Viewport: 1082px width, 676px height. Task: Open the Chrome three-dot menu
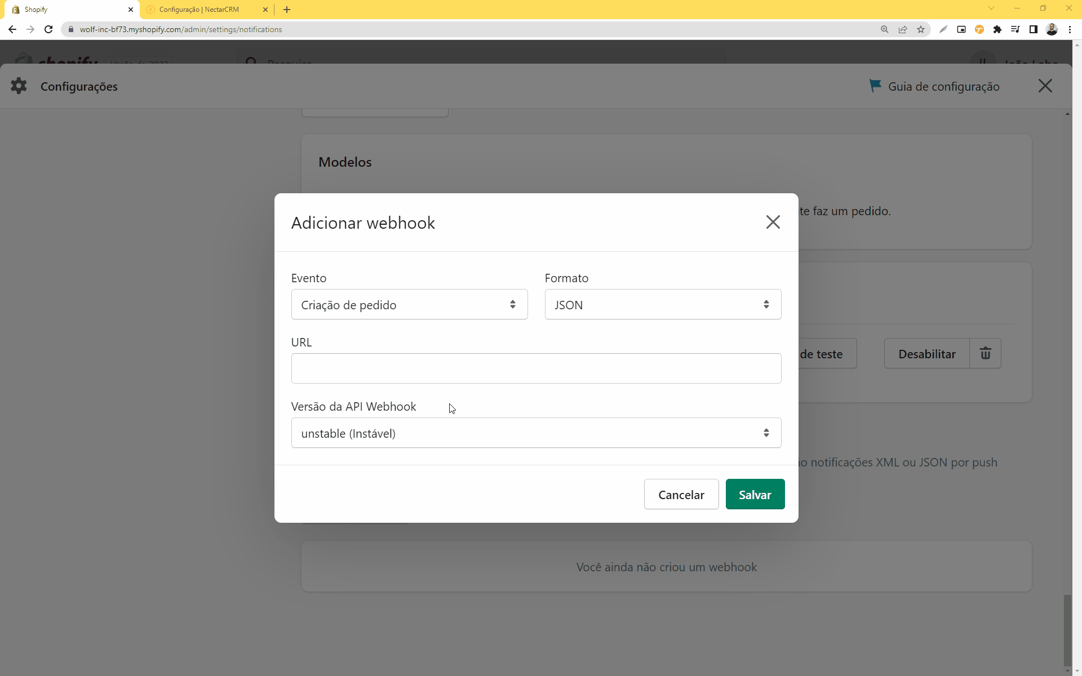coord(1070,29)
